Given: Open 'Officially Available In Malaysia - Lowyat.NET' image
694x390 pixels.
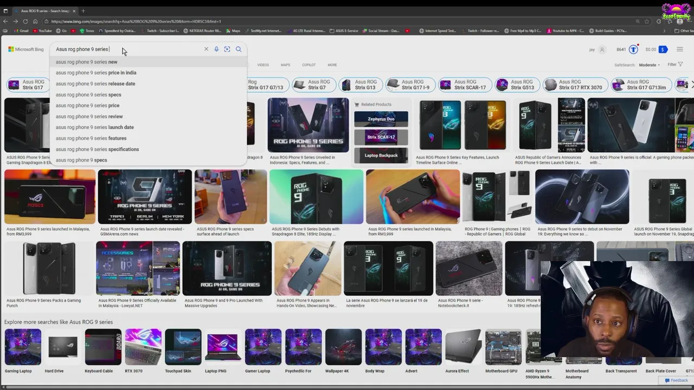Looking at the screenshot, I should tap(138, 268).
